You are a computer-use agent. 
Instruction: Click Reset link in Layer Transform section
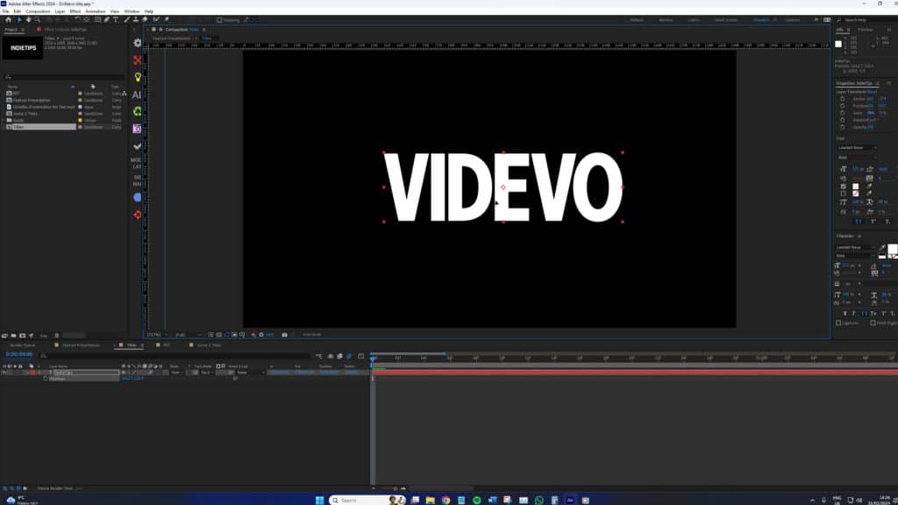[873, 91]
